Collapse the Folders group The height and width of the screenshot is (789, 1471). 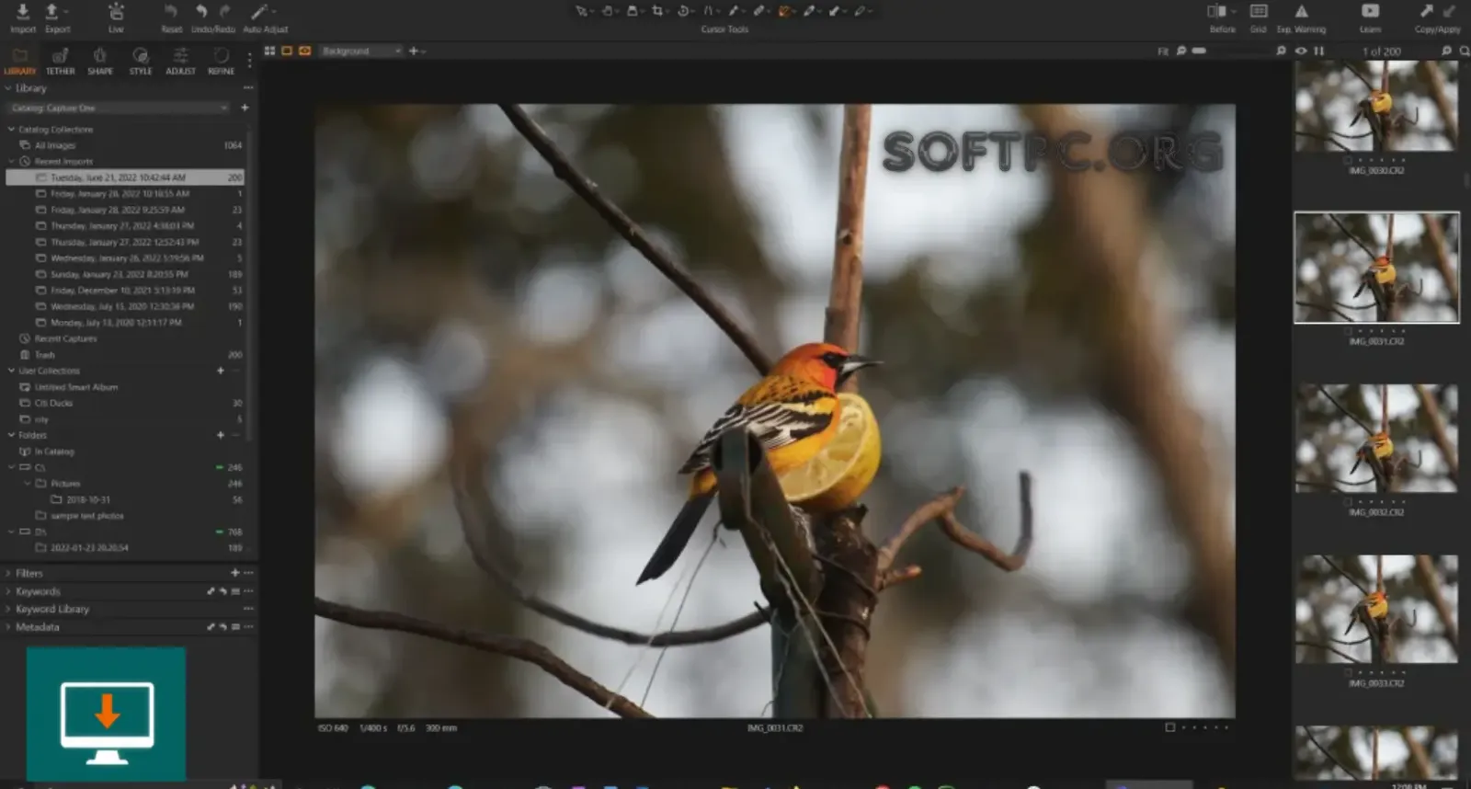[11, 435]
